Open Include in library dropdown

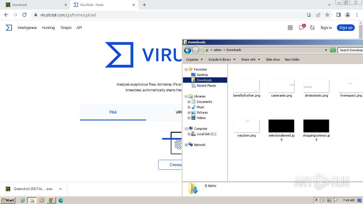click(x=222, y=59)
